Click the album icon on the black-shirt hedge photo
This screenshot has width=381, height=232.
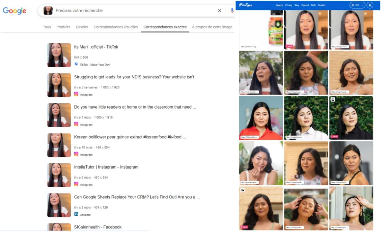click(x=333, y=99)
